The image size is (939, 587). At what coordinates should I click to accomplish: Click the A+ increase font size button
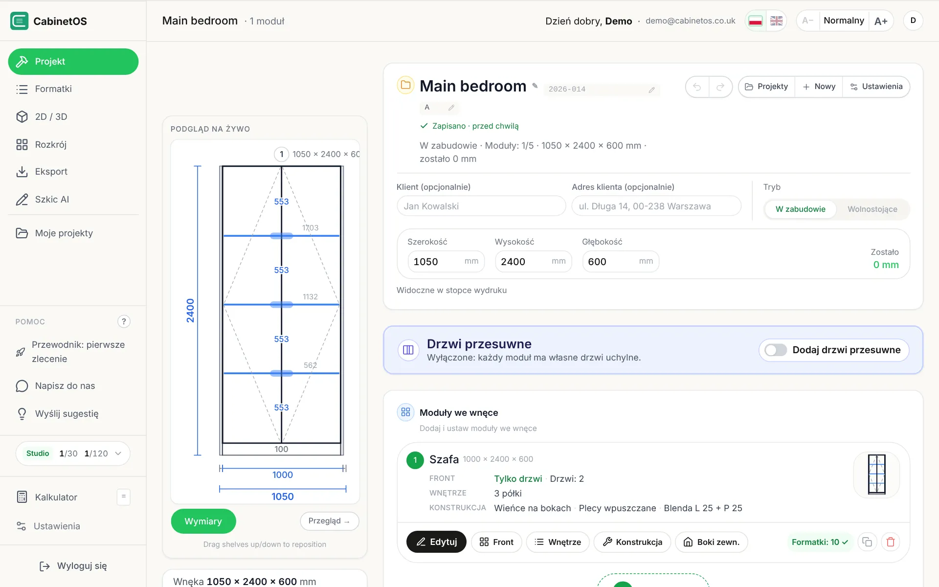click(x=881, y=21)
